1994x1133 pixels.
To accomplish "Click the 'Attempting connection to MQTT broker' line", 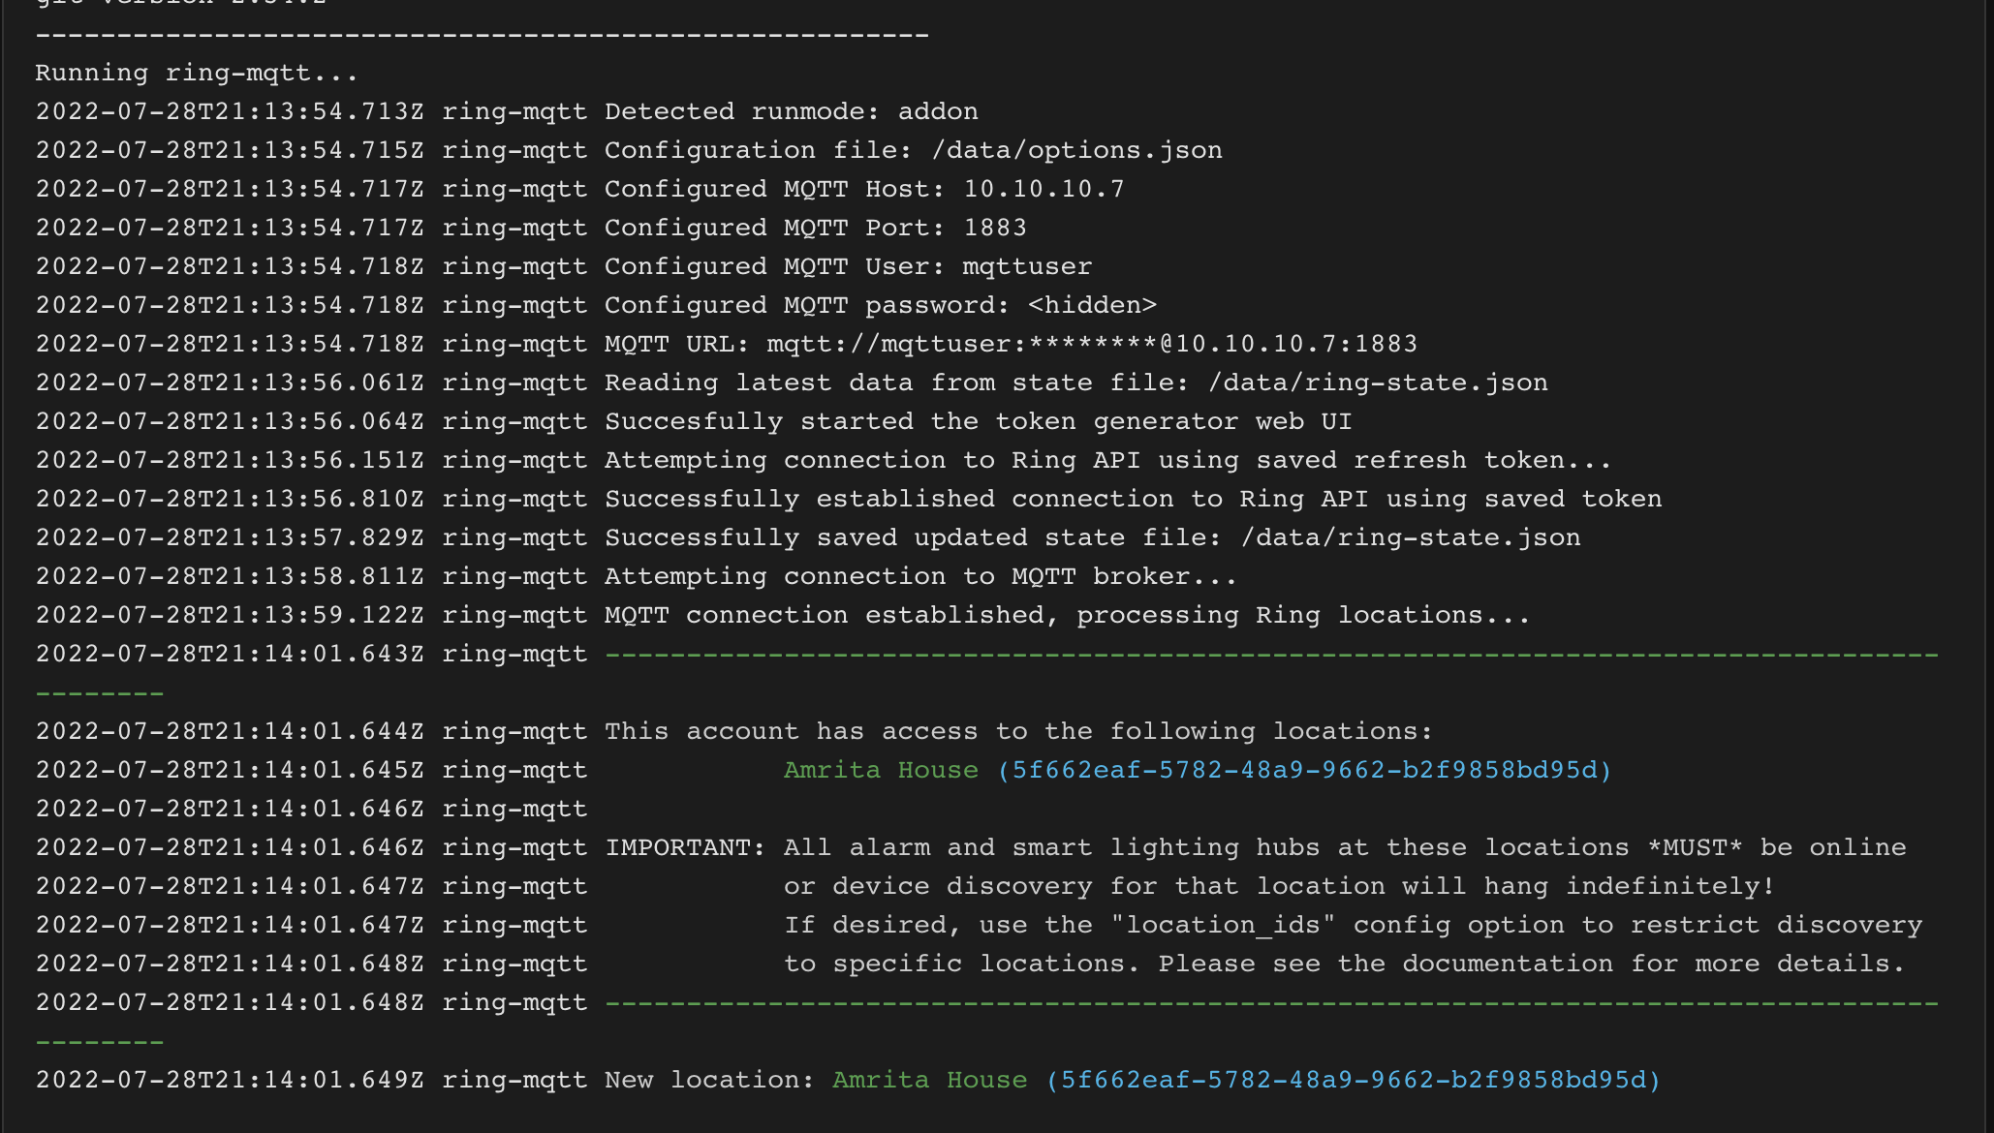I will coord(919,575).
